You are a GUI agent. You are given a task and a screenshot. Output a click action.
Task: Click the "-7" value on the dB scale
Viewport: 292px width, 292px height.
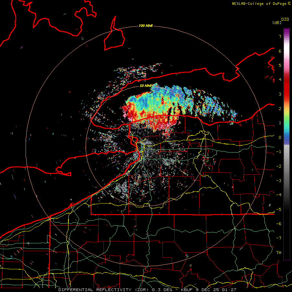point(279,238)
